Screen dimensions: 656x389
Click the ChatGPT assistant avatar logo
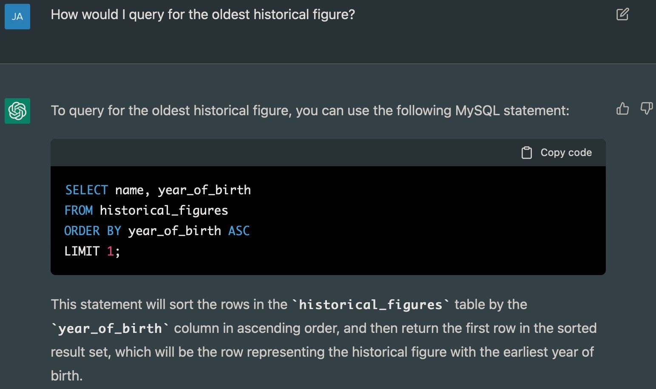coord(17,111)
